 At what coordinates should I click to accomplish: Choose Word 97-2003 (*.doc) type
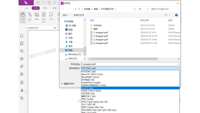pyautogui.click(x=130, y=74)
